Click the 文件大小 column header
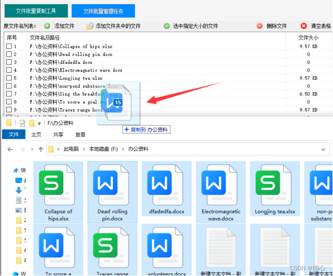333x276 pixels. [308, 38]
